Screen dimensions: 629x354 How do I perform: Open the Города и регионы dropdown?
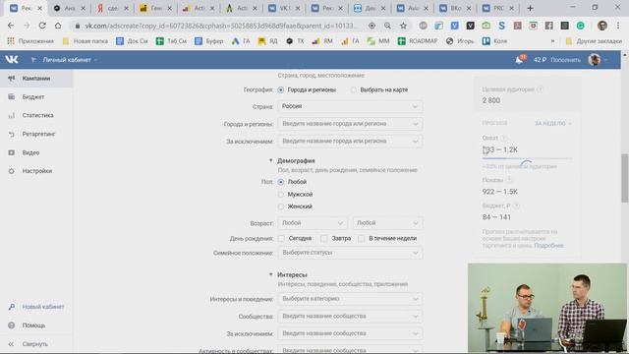tap(350, 124)
